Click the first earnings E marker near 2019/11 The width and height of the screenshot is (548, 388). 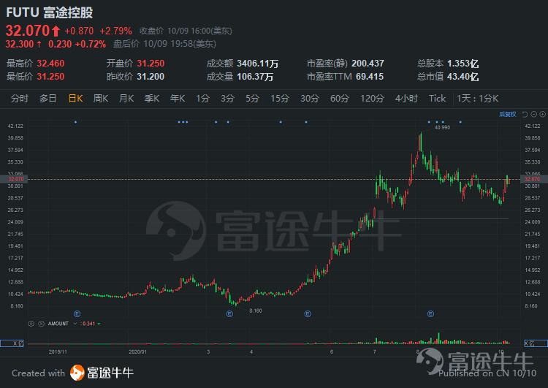pyautogui.click(x=77, y=314)
